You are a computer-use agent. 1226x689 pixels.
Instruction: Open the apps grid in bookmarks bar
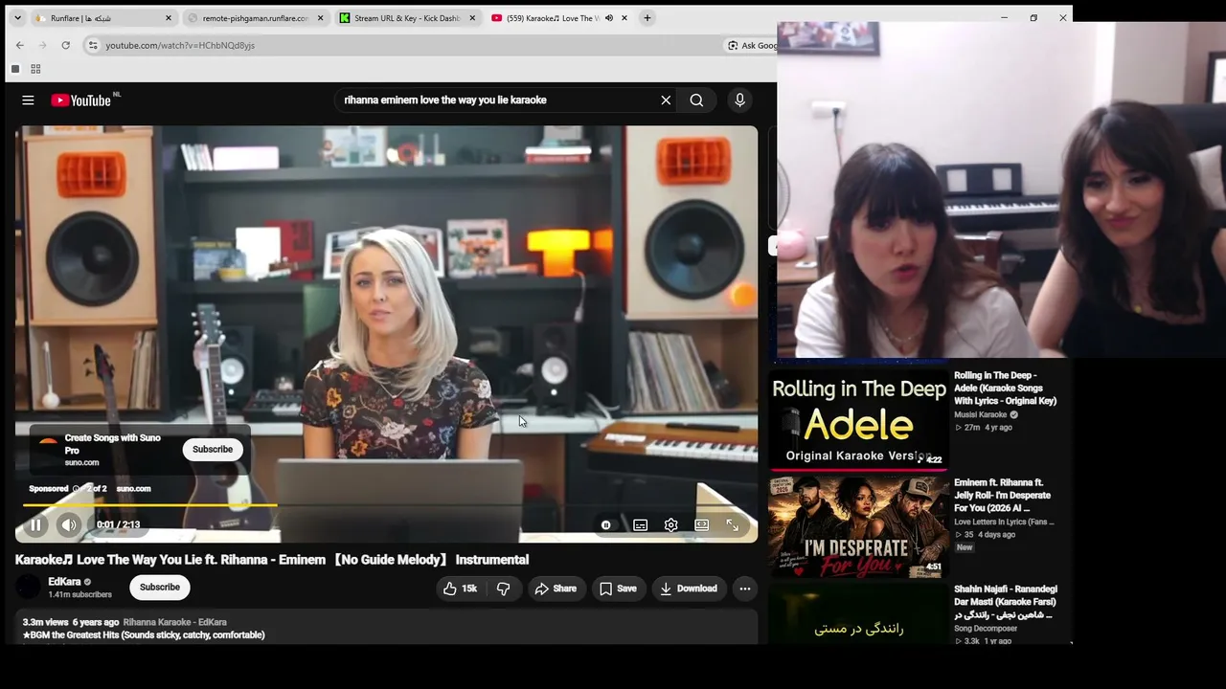[35, 69]
